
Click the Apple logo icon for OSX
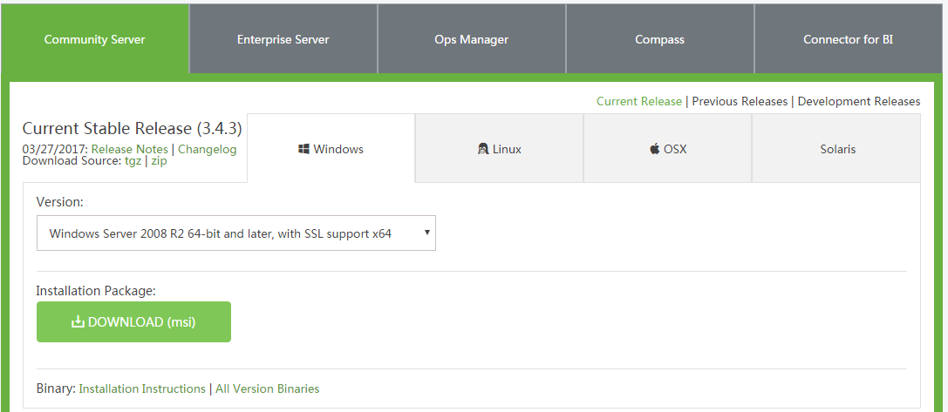655,149
